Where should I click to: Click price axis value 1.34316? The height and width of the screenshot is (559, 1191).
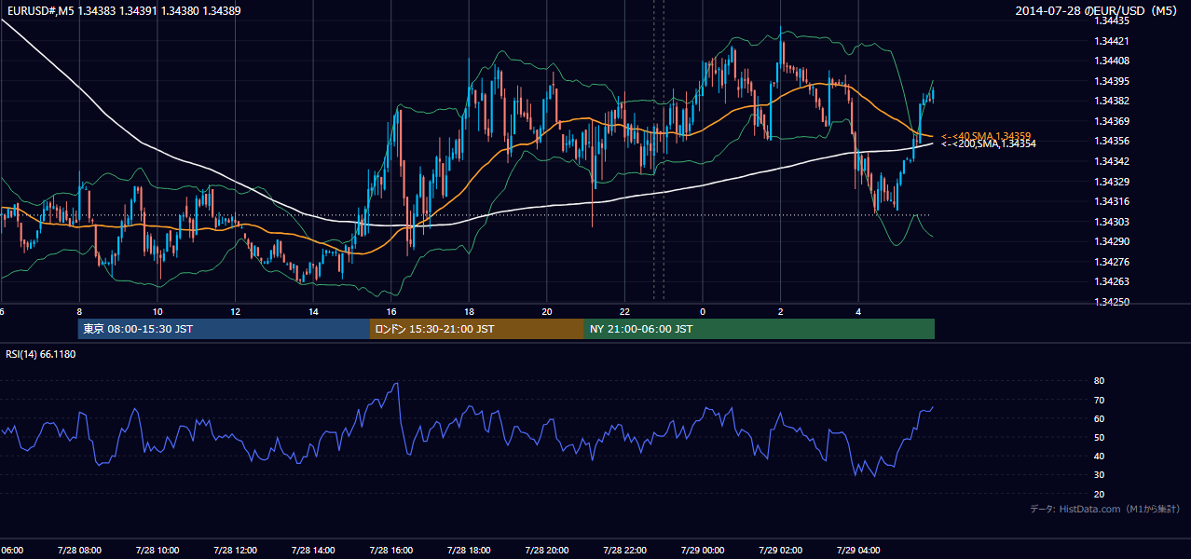(x=1113, y=201)
